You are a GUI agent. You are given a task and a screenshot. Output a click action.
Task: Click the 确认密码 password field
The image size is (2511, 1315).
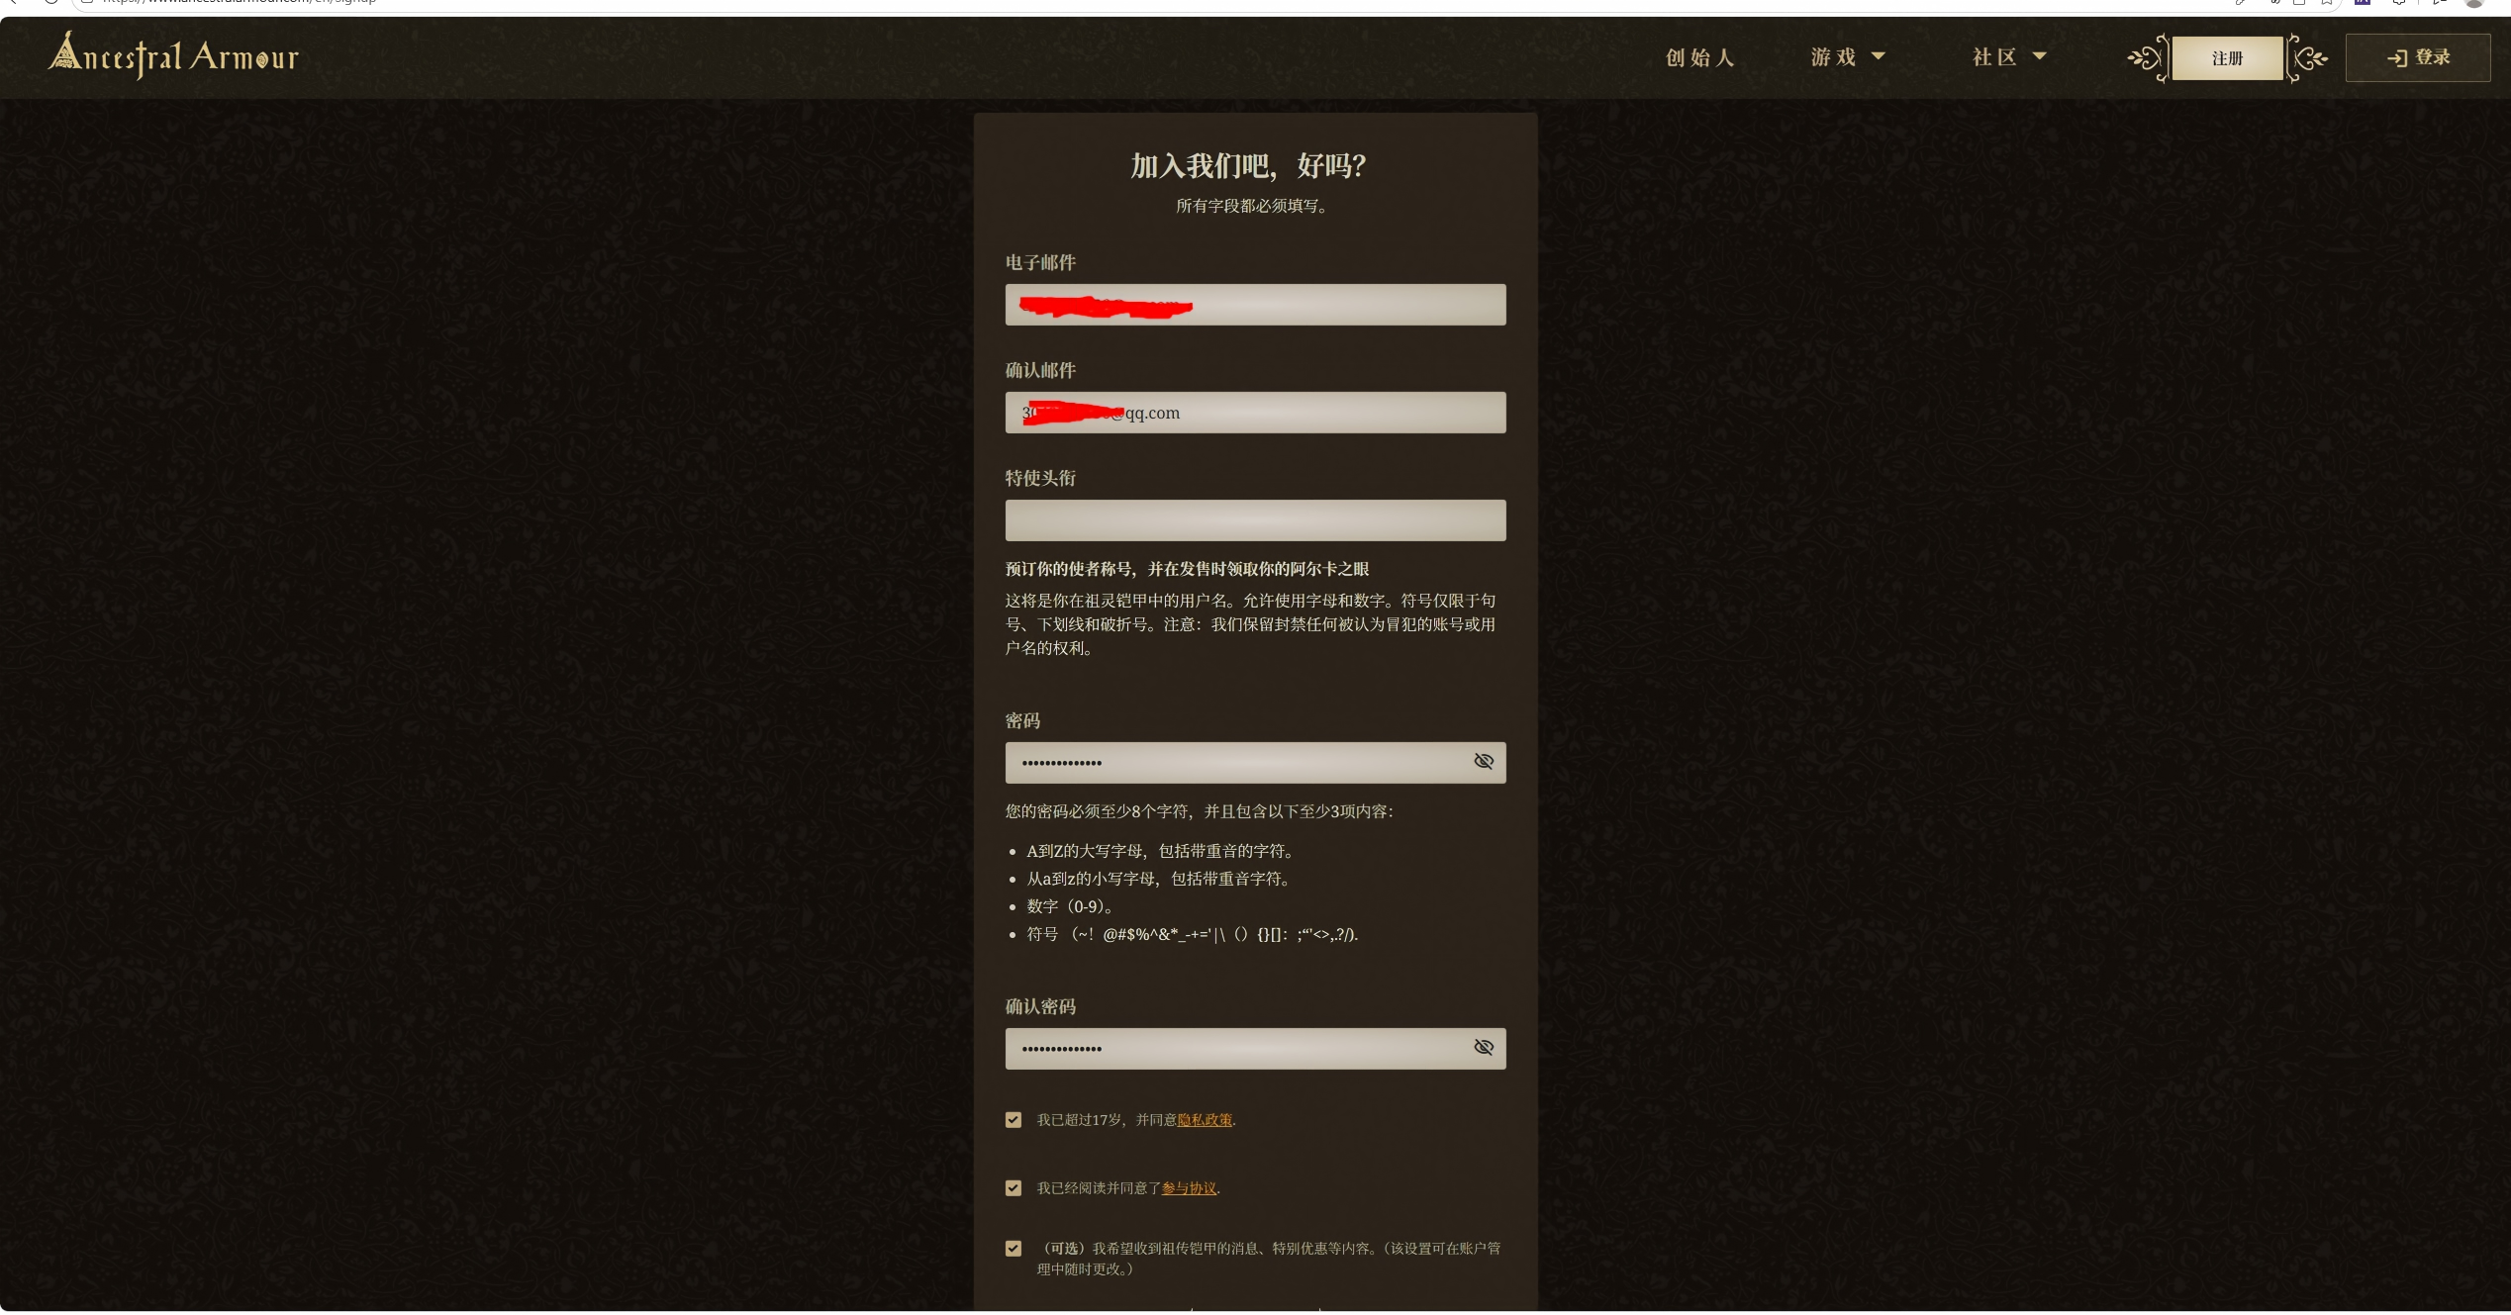point(1237,1049)
